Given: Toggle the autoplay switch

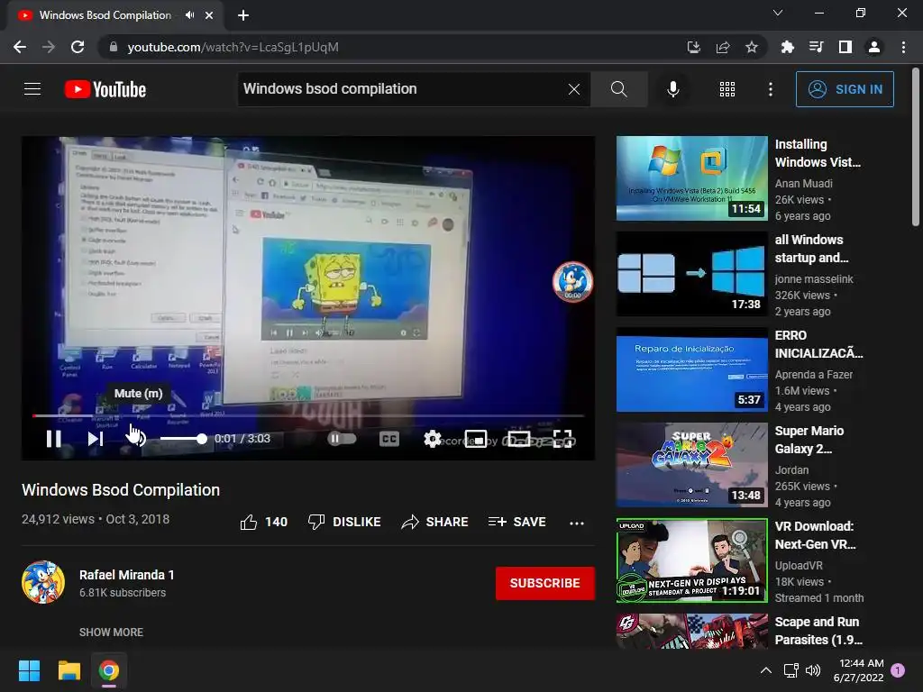Looking at the screenshot, I should point(342,439).
